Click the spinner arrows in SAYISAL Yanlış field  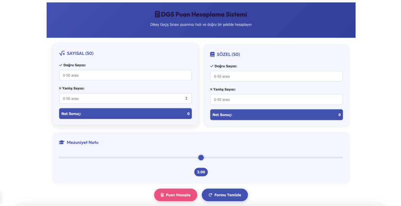tap(186, 98)
